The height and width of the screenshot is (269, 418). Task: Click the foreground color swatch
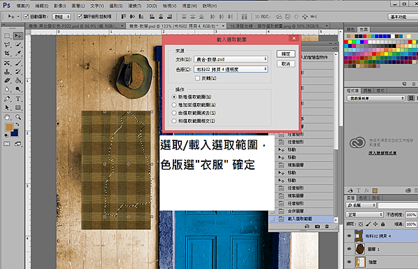tap(9, 127)
